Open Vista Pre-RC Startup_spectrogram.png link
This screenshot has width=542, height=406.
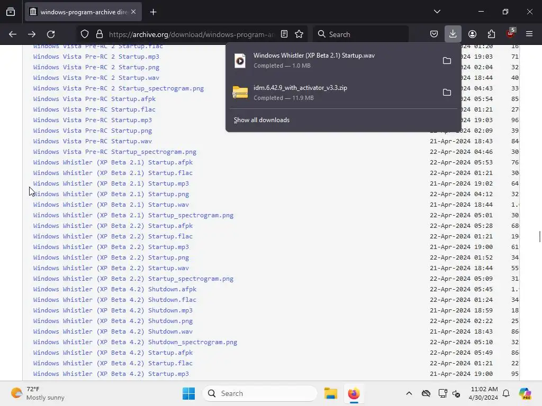coord(115,152)
